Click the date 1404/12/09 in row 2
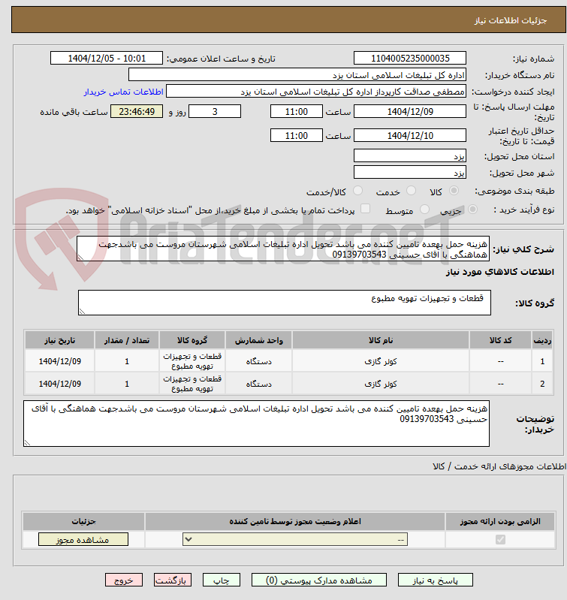The image size is (567, 600). [x=59, y=384]
